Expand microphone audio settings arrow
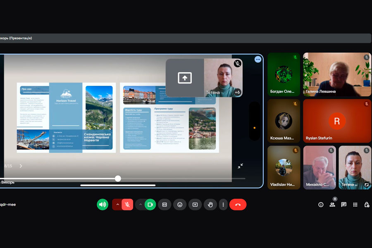The image size is (372, 248). coord(117,205)
